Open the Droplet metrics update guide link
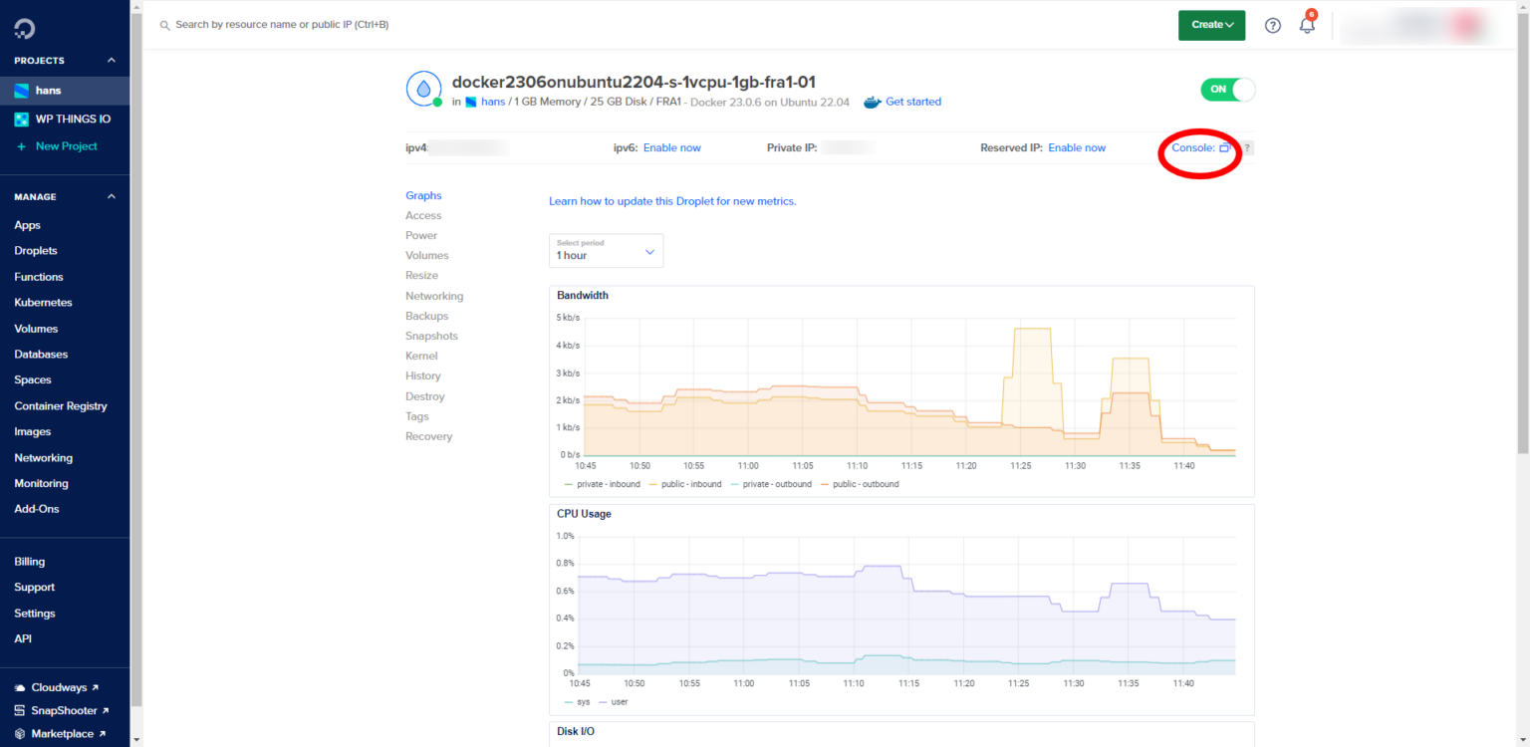Image resolution: width=1530 pixels, height=747 pixels. coord(672,200)
